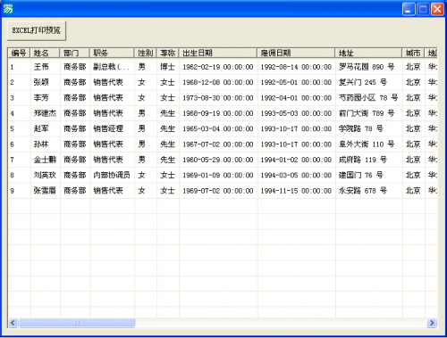
Task: Click the 城市 column header
Action: (x=413, y=53)
